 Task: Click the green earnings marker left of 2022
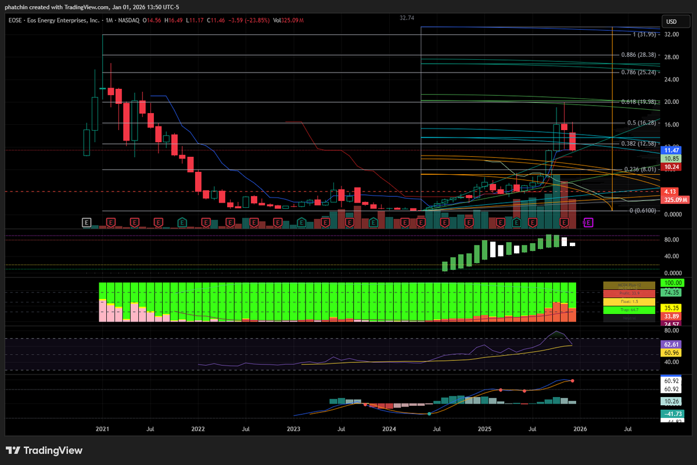(182, 222)
